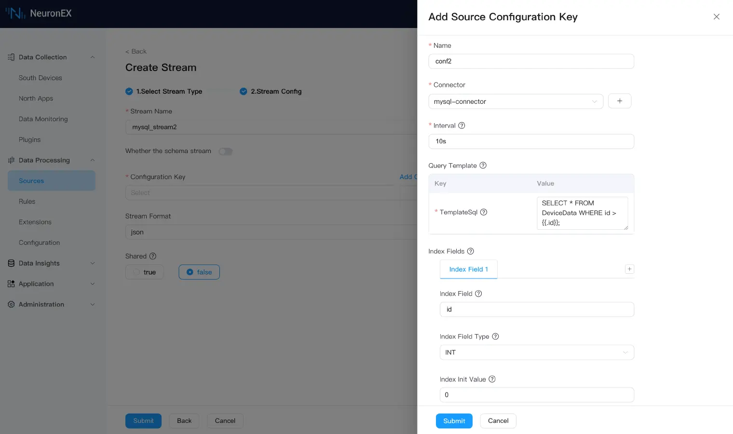Open the Index Field Type dropdown
Image resolution: width=733 pixels, height=434 pixels.
coord(536,352)
